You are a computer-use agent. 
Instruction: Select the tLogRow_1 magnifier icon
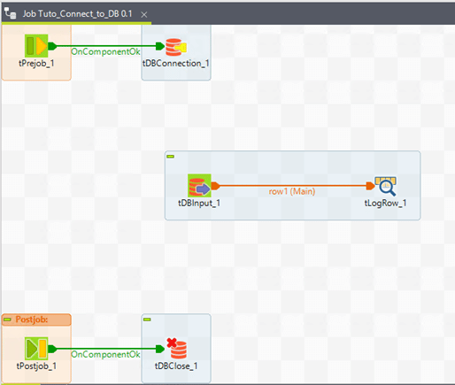pyautogui.click(x=385, y=186)
